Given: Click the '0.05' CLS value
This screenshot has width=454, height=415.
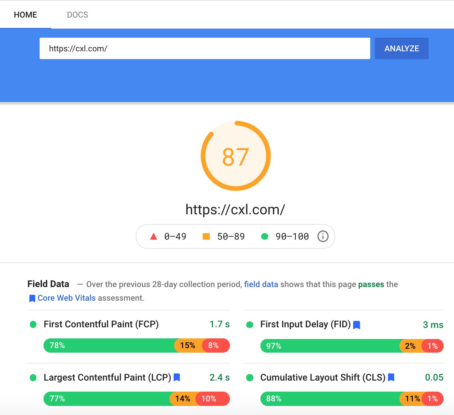Looking at the screenshot, I should pos(434,377).
